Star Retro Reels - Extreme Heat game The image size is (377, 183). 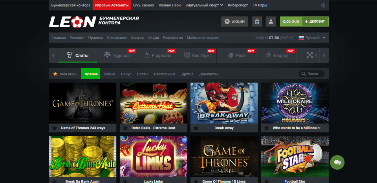[x=125, y=128]
